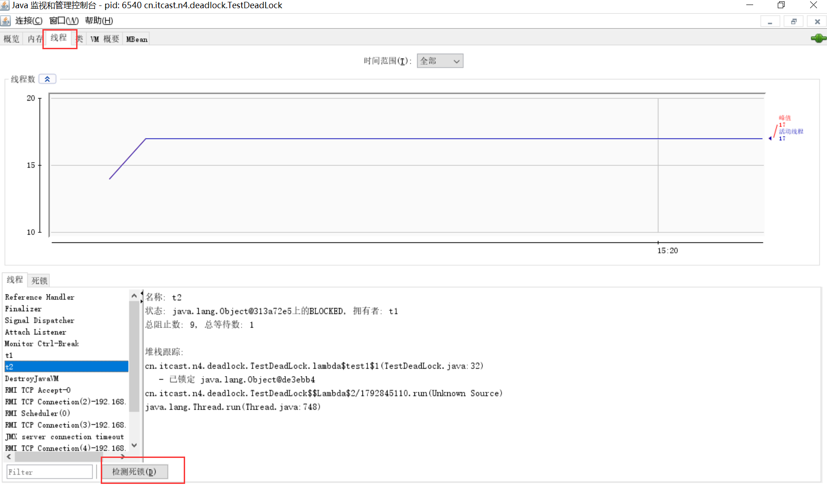Select thread RMI TCP Connection(2)
827x488 pixels.
click(x=67, y=402)
